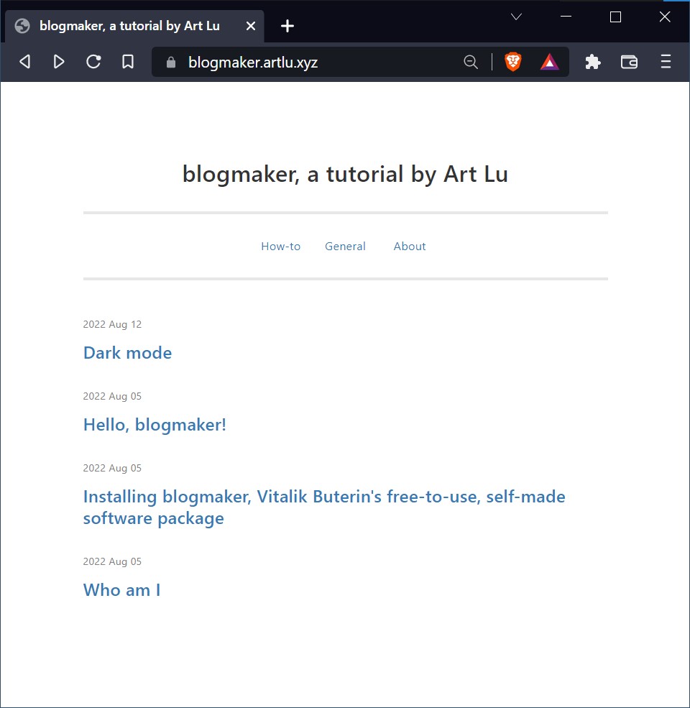The image size is (690, 708).
Task: Open the Brave Rewards triangle icon
Action: [x=550, y=62]
